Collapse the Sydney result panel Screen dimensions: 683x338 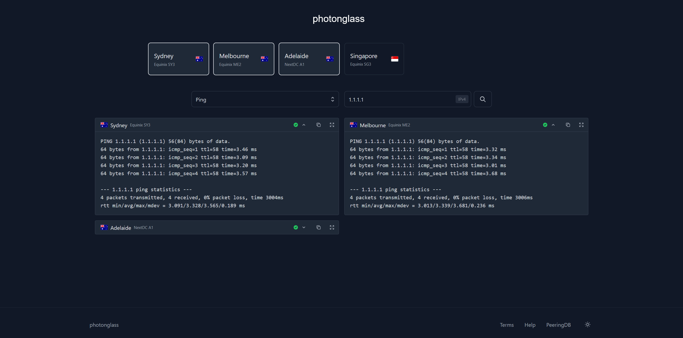point(304,125)
